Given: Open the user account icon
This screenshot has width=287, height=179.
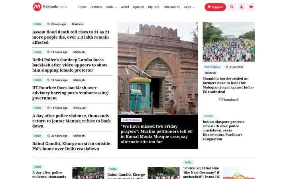Looking at the screenshot, I should pos(242,7).
